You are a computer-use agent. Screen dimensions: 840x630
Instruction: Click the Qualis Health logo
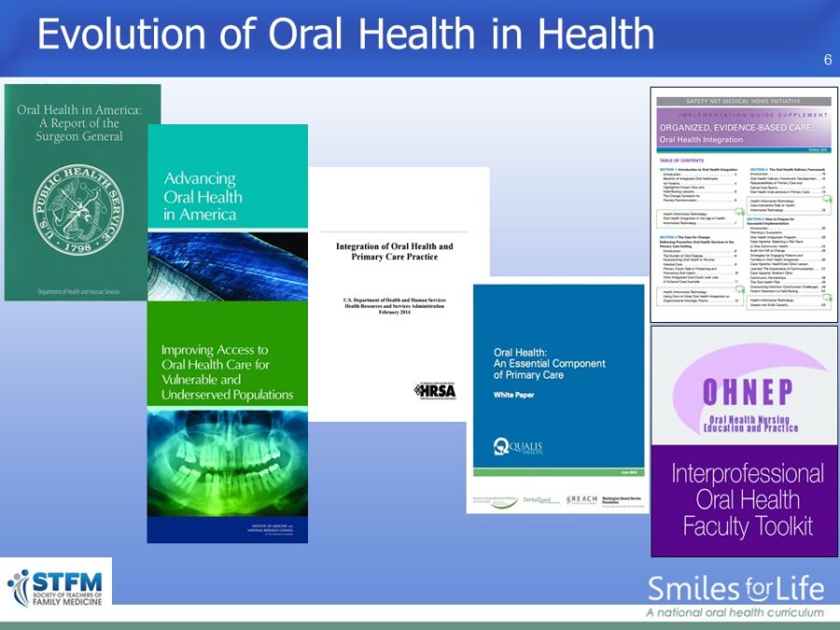click(518, 446)
